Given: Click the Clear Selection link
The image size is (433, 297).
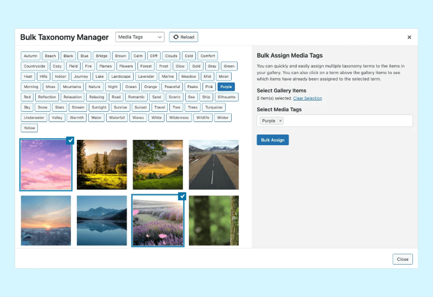Looking at the screenshot, I should pyautogui.click(x=307, y=98).
